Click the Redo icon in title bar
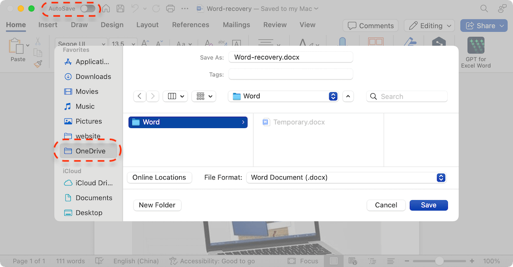The height and width of the screenshot is (267, 513). (156, 9)
